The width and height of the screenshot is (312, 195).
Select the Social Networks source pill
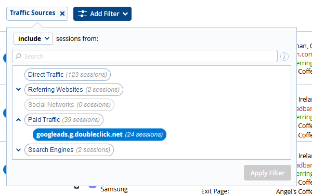pos(69,105)
